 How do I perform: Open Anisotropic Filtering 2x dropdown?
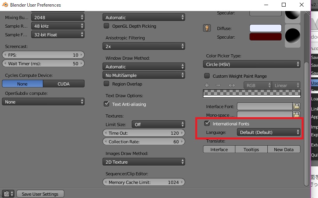(144, 46)
